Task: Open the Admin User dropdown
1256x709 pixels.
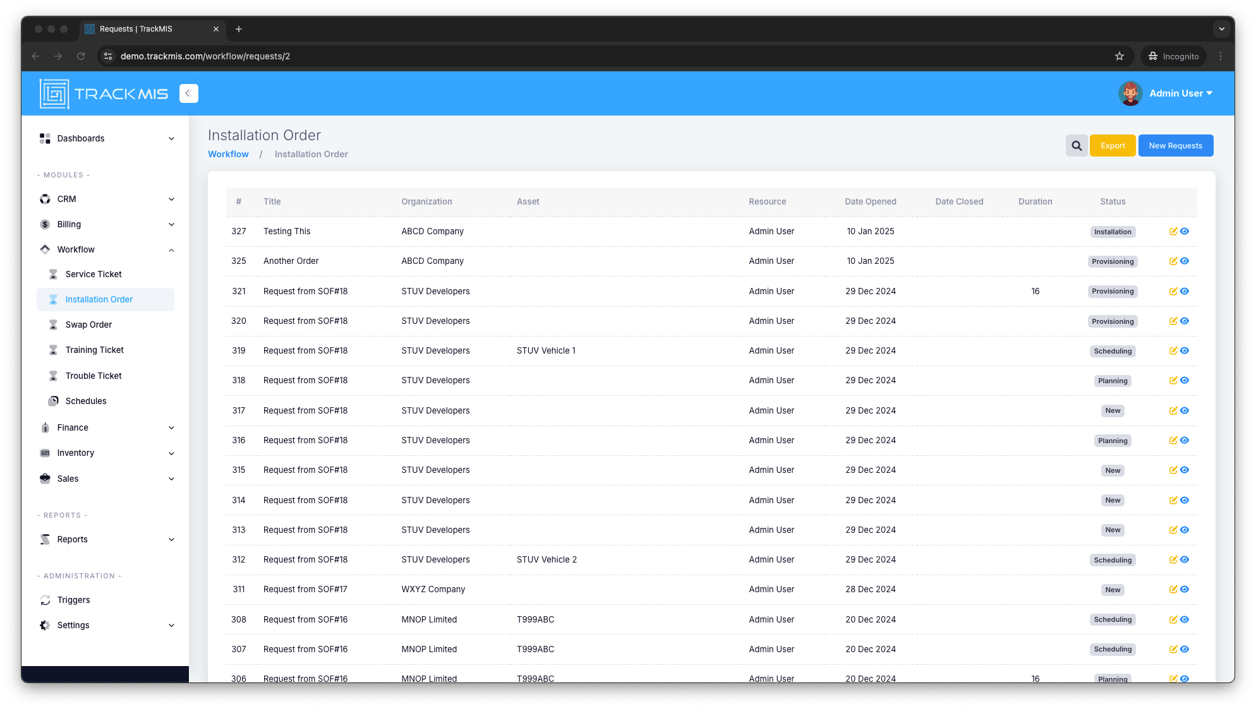Action: tap(1181, 93)
